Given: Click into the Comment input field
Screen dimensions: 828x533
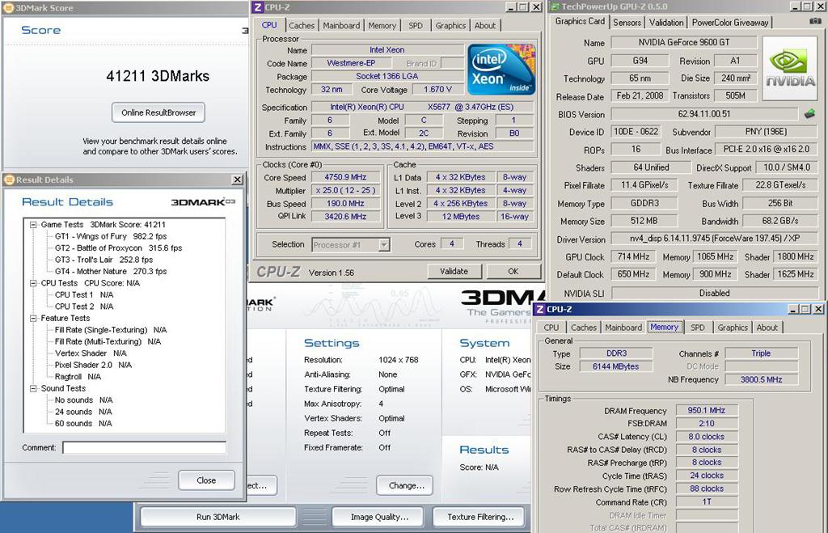Looking at the screenshot, I should 144,447.
